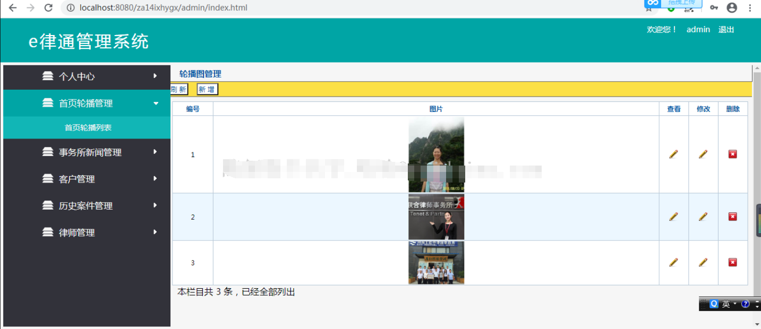Viewport: 761px width, 329px height.
Task: Open the group photo thumbnail in row 3
Action: coord(437,263)
